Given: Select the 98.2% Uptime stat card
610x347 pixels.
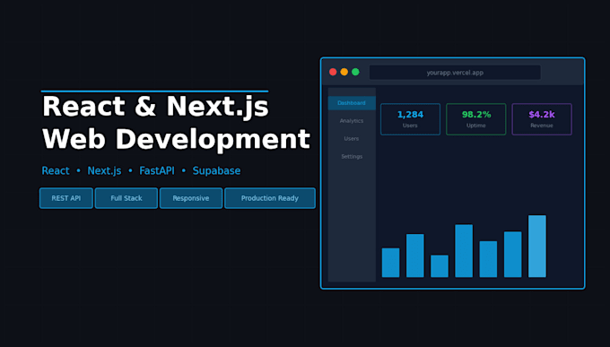Looking at the screenshot, I should pos(476,119).
